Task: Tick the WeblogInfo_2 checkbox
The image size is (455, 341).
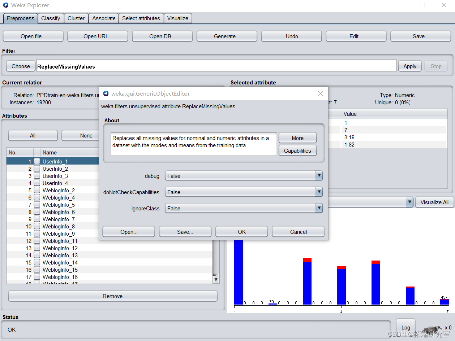Action: point(37,190)
